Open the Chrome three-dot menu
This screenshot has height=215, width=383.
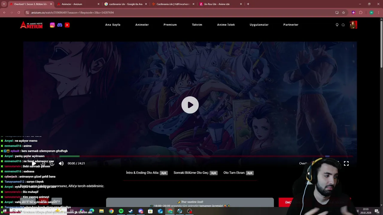pyautogui.click(x=379, y=13)
